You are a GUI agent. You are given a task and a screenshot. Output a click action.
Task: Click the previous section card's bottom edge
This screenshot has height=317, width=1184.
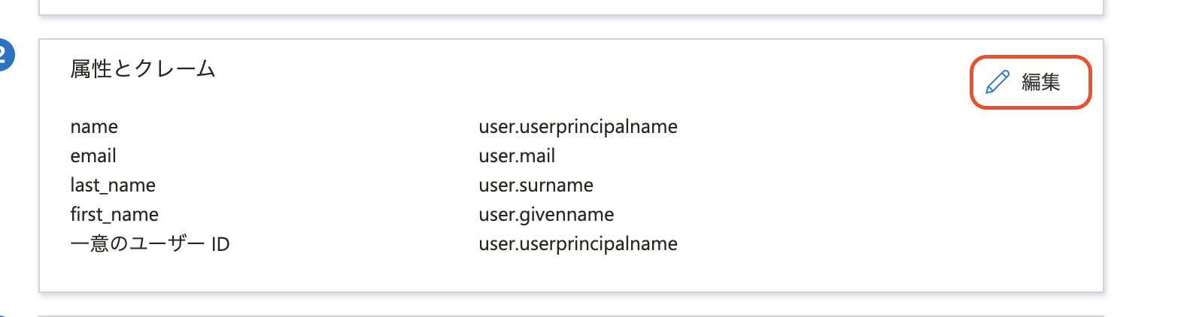tap(570, 14)
